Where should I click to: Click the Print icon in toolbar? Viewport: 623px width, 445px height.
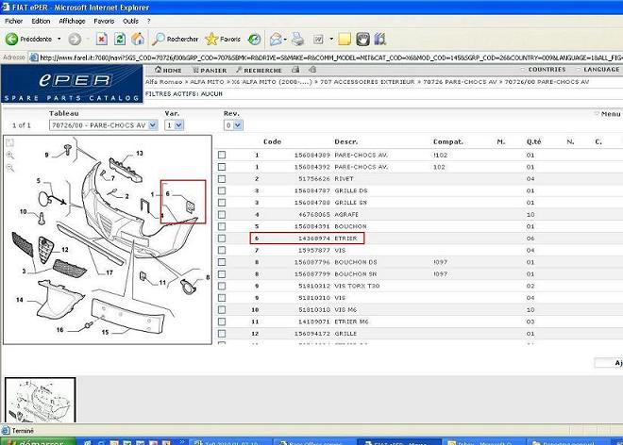(298, 39)
